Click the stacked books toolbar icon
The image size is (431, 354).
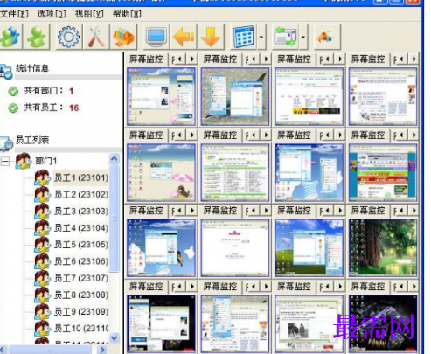[x=123, y=37]
